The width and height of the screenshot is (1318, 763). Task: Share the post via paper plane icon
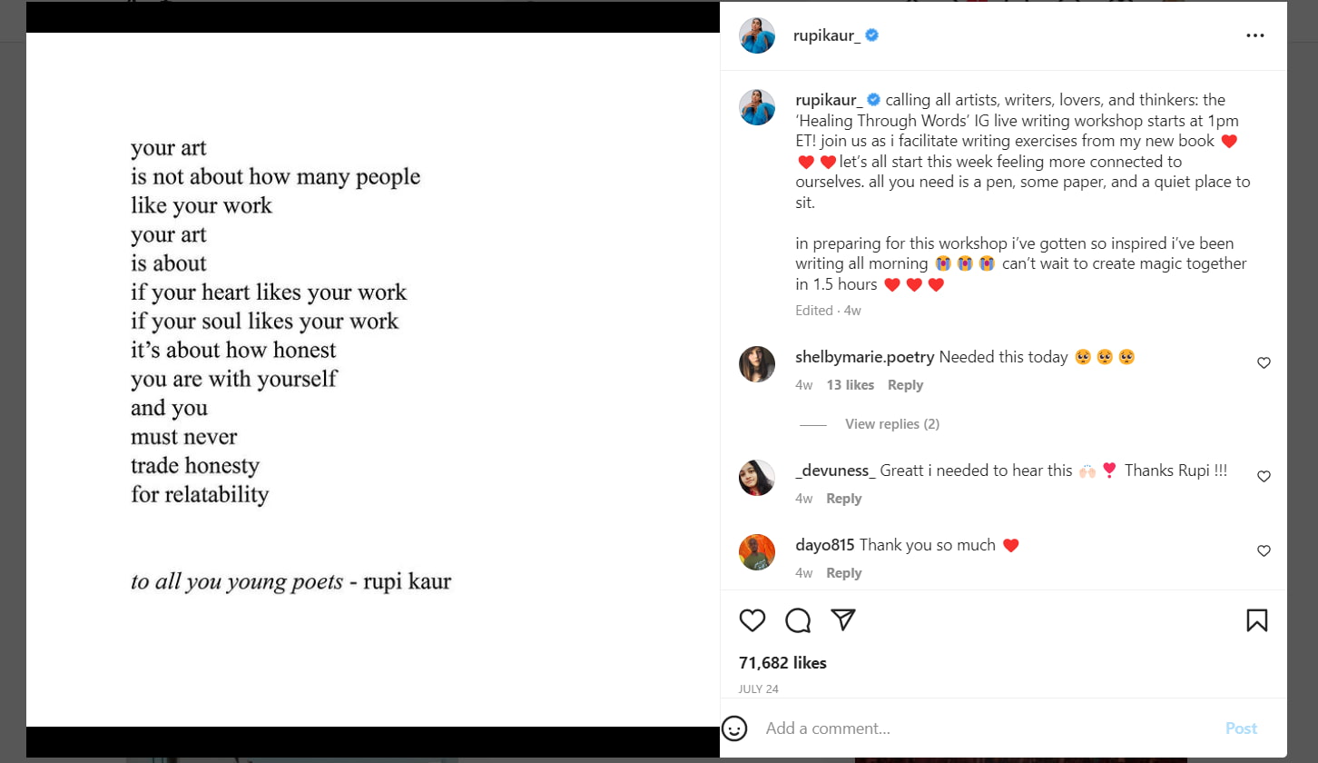(x=843, y=620)
